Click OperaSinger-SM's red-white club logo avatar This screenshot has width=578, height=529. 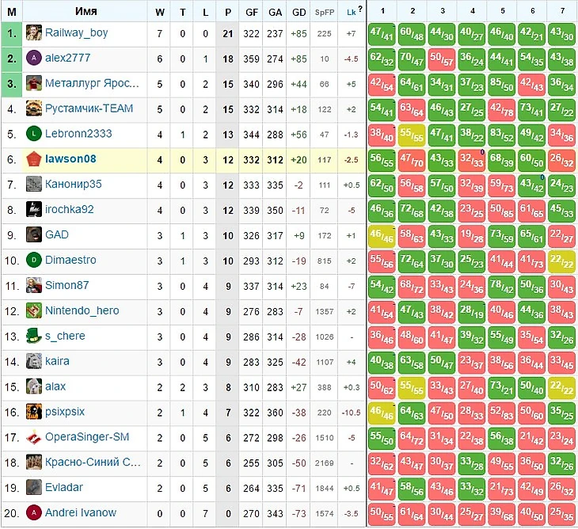33,437
